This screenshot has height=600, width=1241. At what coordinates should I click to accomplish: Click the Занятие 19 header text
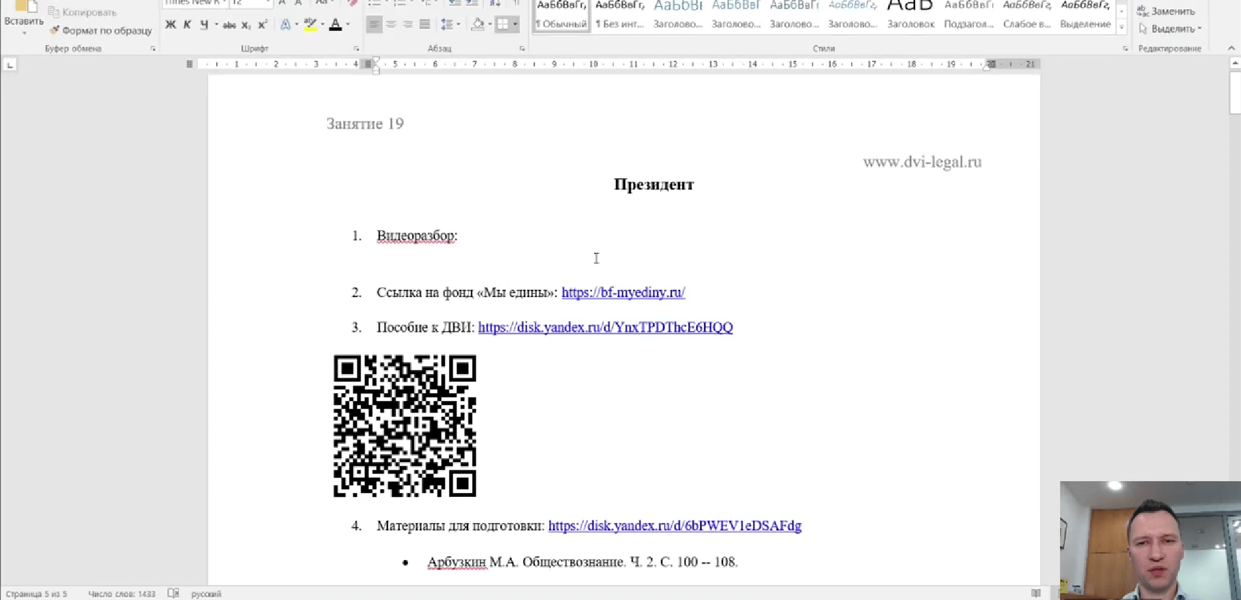(x=365, y=124)
